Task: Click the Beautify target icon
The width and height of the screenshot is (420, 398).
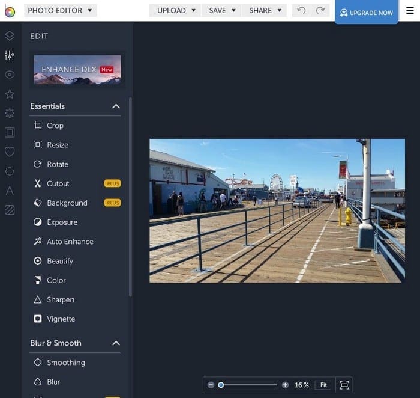Action: click(37, 260)
